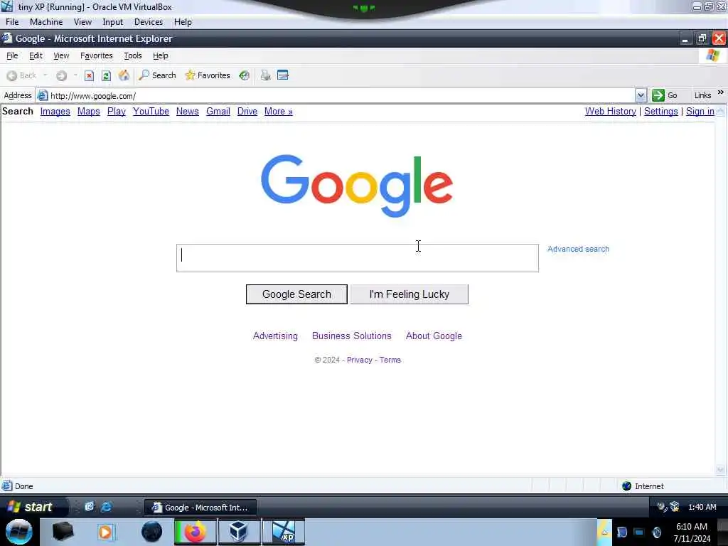
Task: Expand the Links toolbar chevron
Action: tap(721, 92)
